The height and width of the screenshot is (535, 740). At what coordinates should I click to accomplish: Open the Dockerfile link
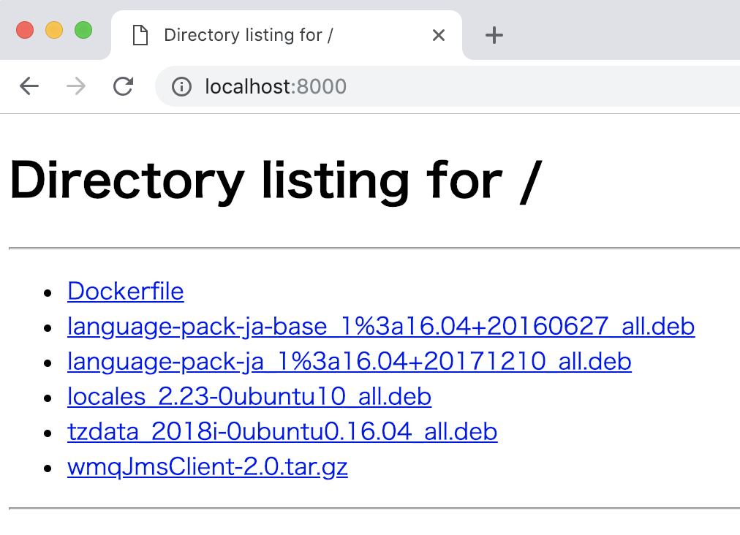(x=126, y=291)
